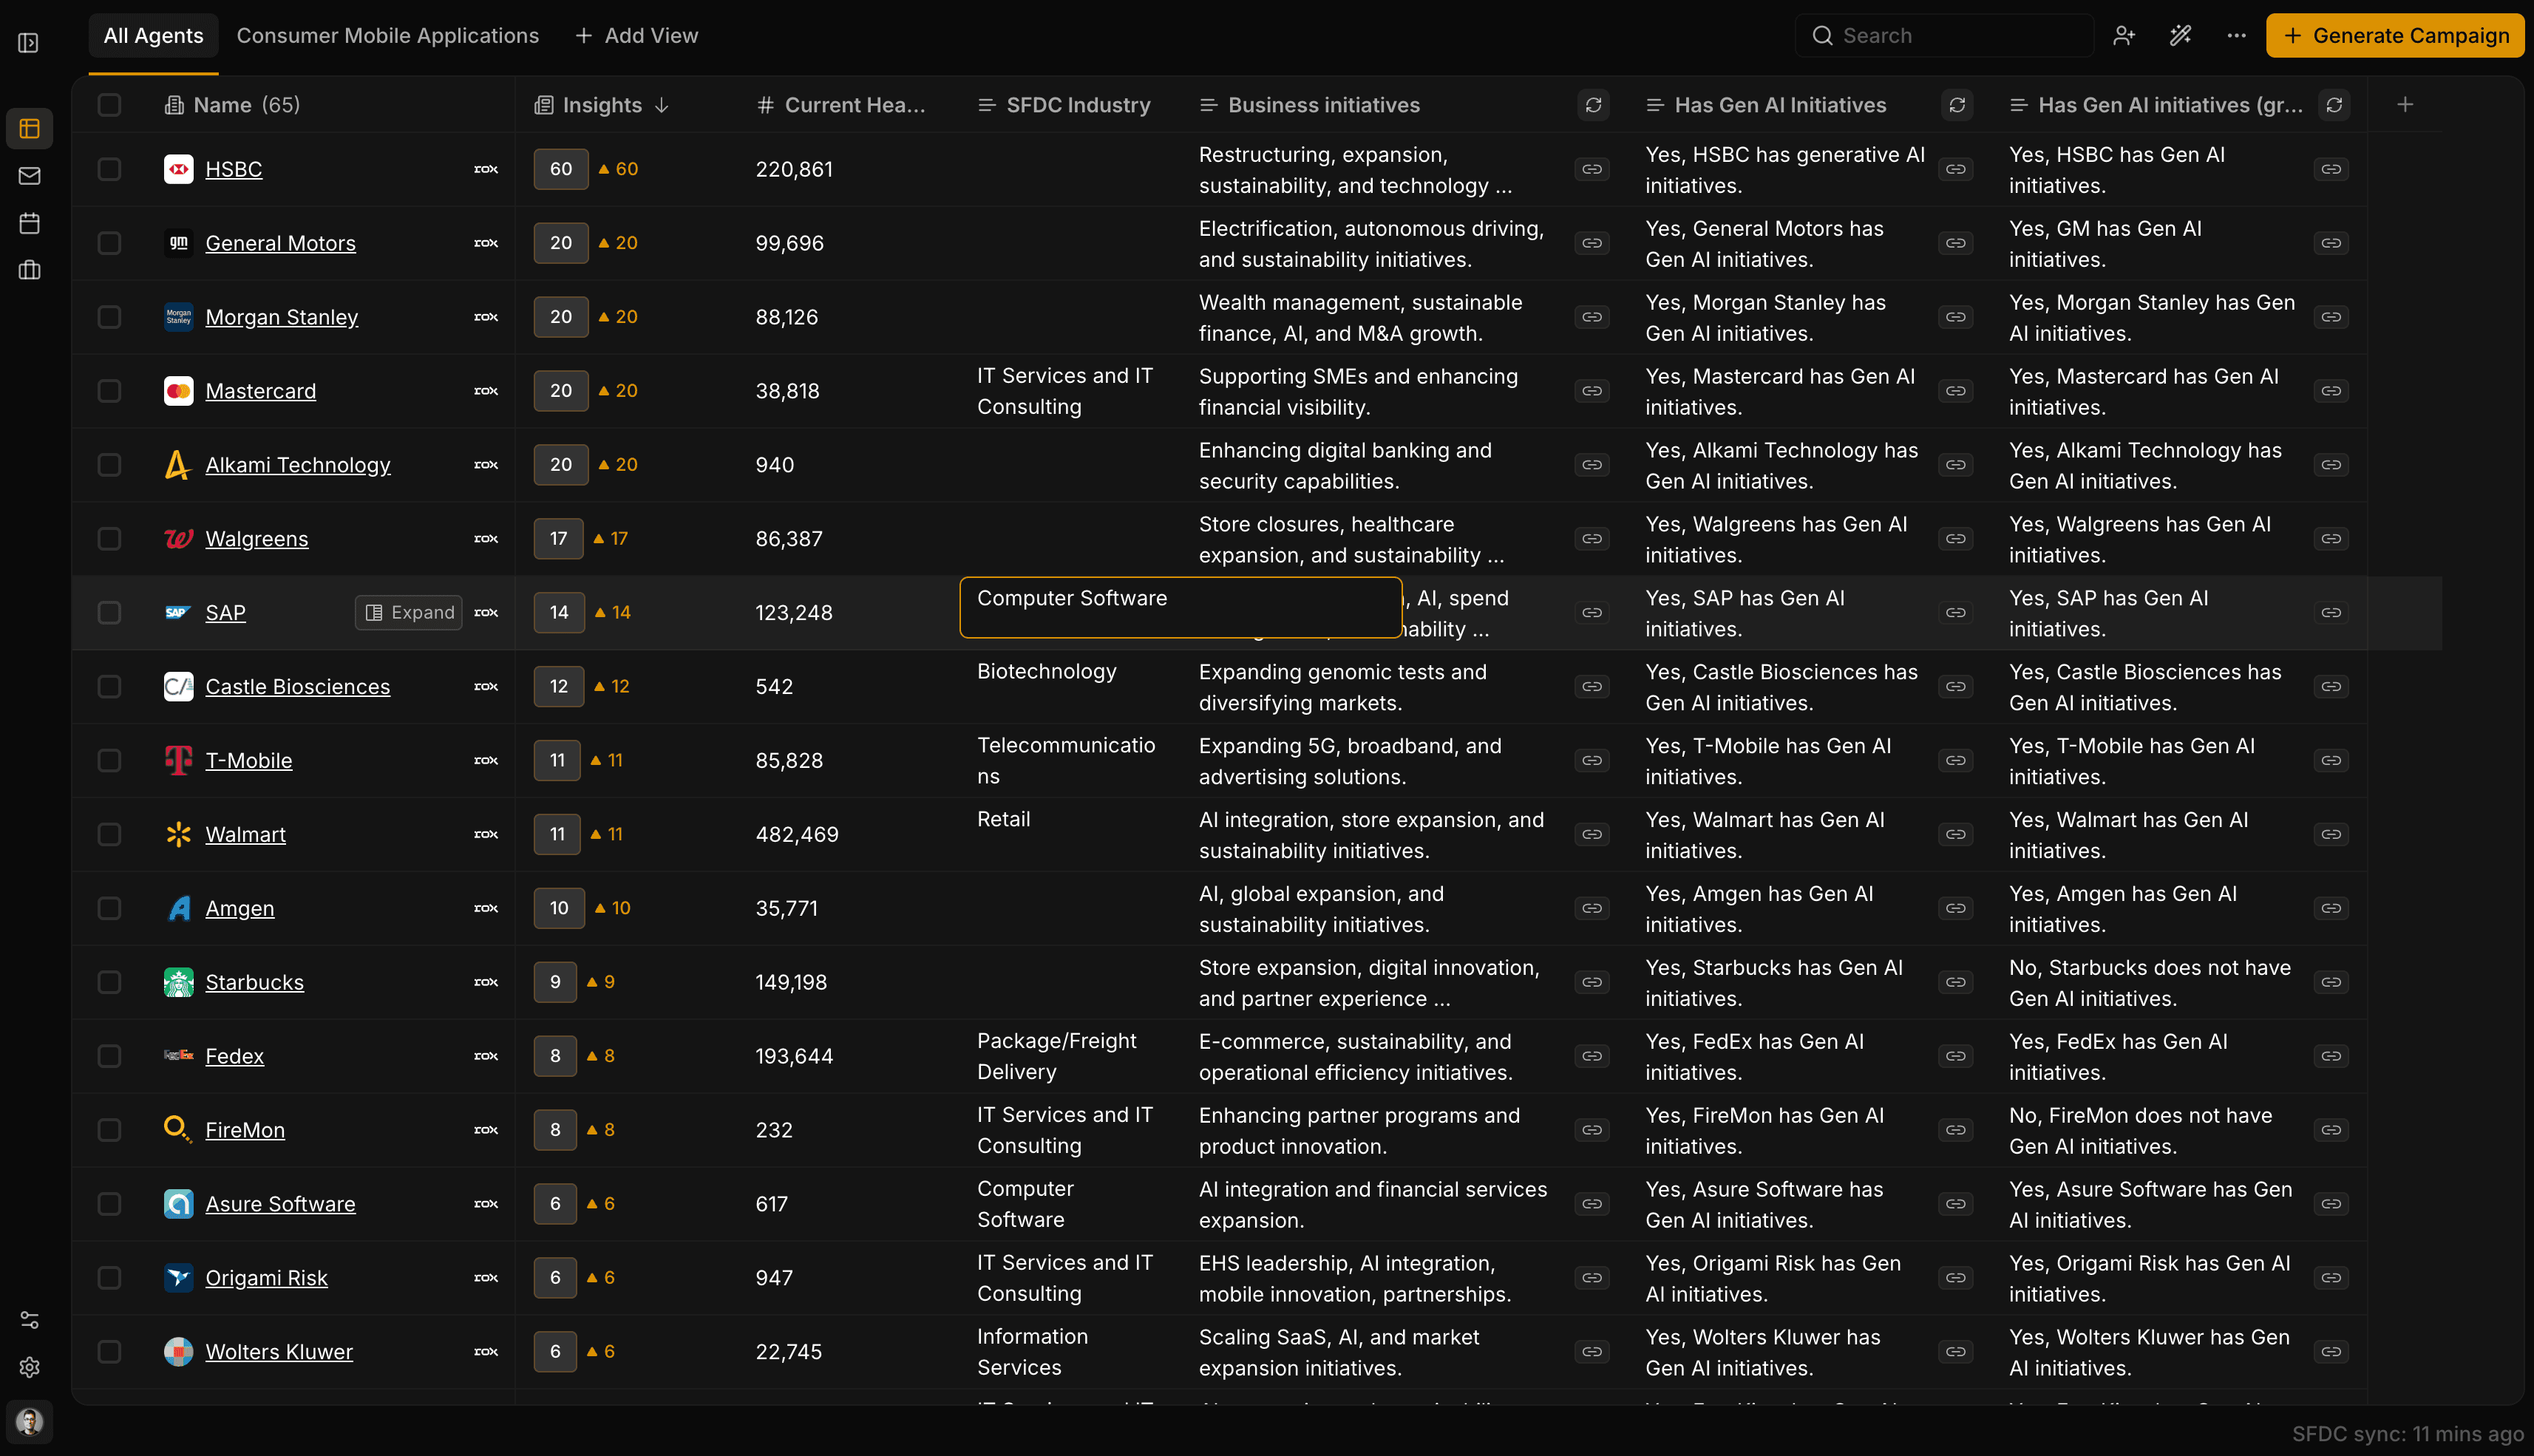This screenshot has height=1456, width=2534.
Task: Open the three-dot more options menu
Action: coord(2236,36)
